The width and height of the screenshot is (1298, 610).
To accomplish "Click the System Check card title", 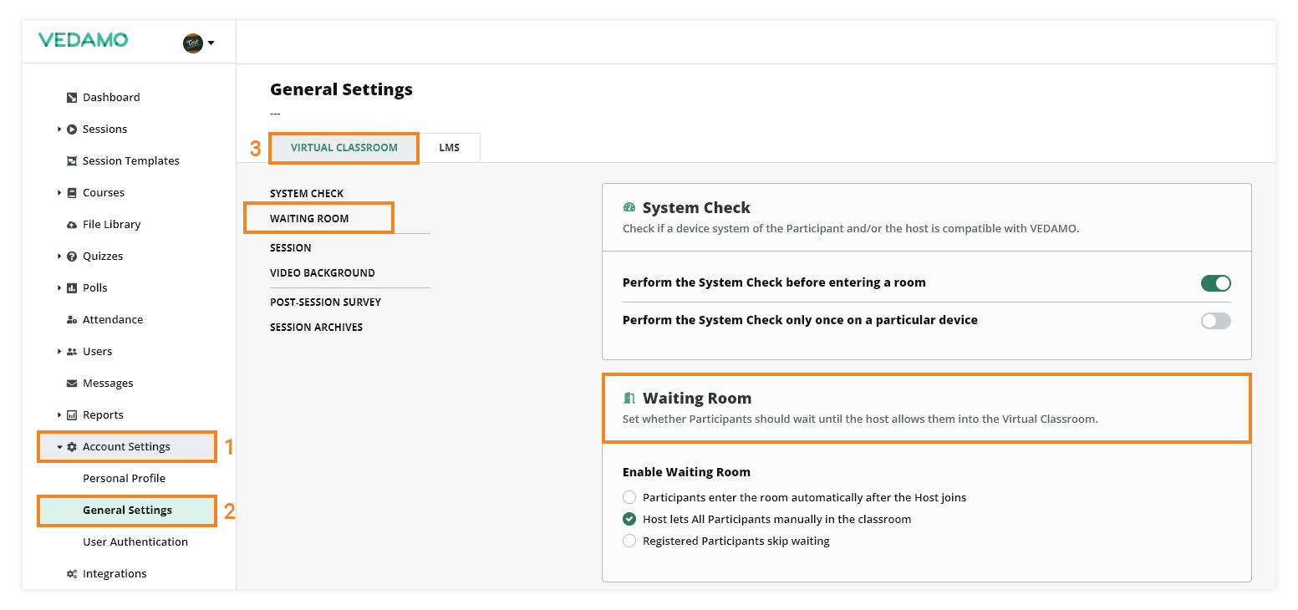I will (x=696, y=208).
